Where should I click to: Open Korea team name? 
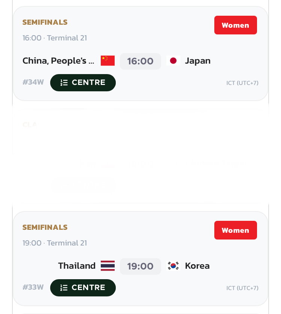pyautogui.click(x=197, y=266)
